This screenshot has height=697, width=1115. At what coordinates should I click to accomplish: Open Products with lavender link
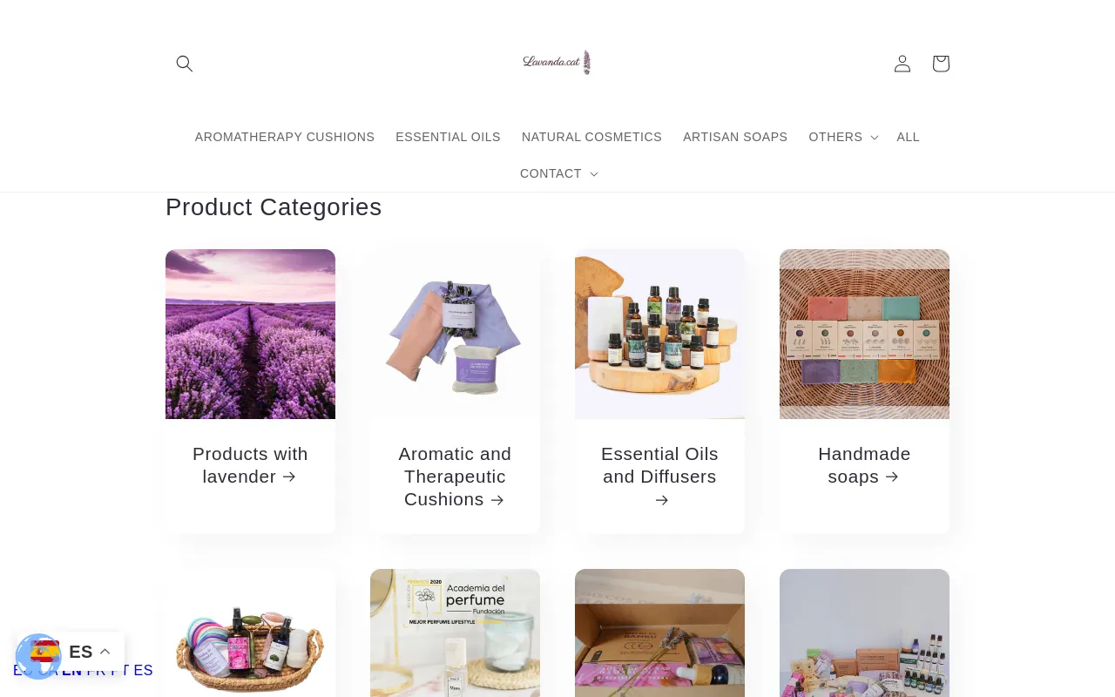coord(250,465)
